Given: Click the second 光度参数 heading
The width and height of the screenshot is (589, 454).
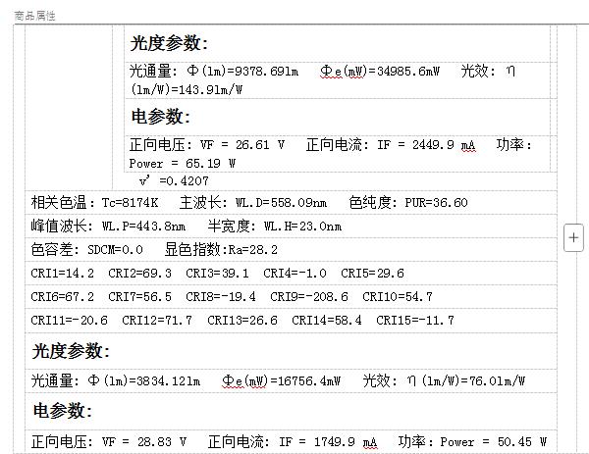Looking at the screenshot, I should click(71, 351).
